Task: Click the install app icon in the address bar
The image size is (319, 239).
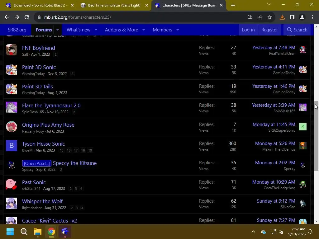Action: pos(250,17)
